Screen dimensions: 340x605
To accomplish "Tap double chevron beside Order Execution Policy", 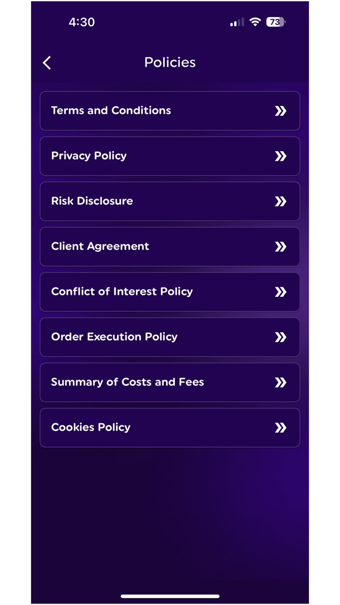I will [280, 337].
